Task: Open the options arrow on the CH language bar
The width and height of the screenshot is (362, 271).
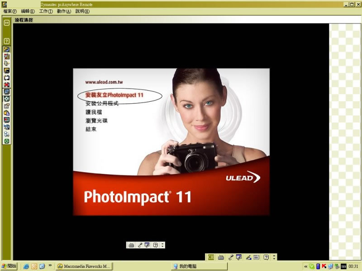Action: [274, 257]
